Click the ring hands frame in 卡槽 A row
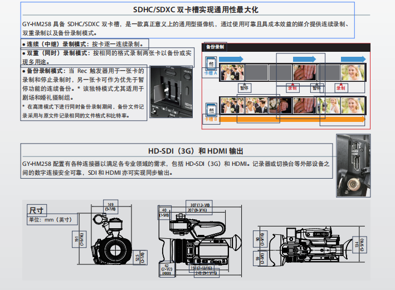Screen dimensions: 395x290 tap(304, 72)
